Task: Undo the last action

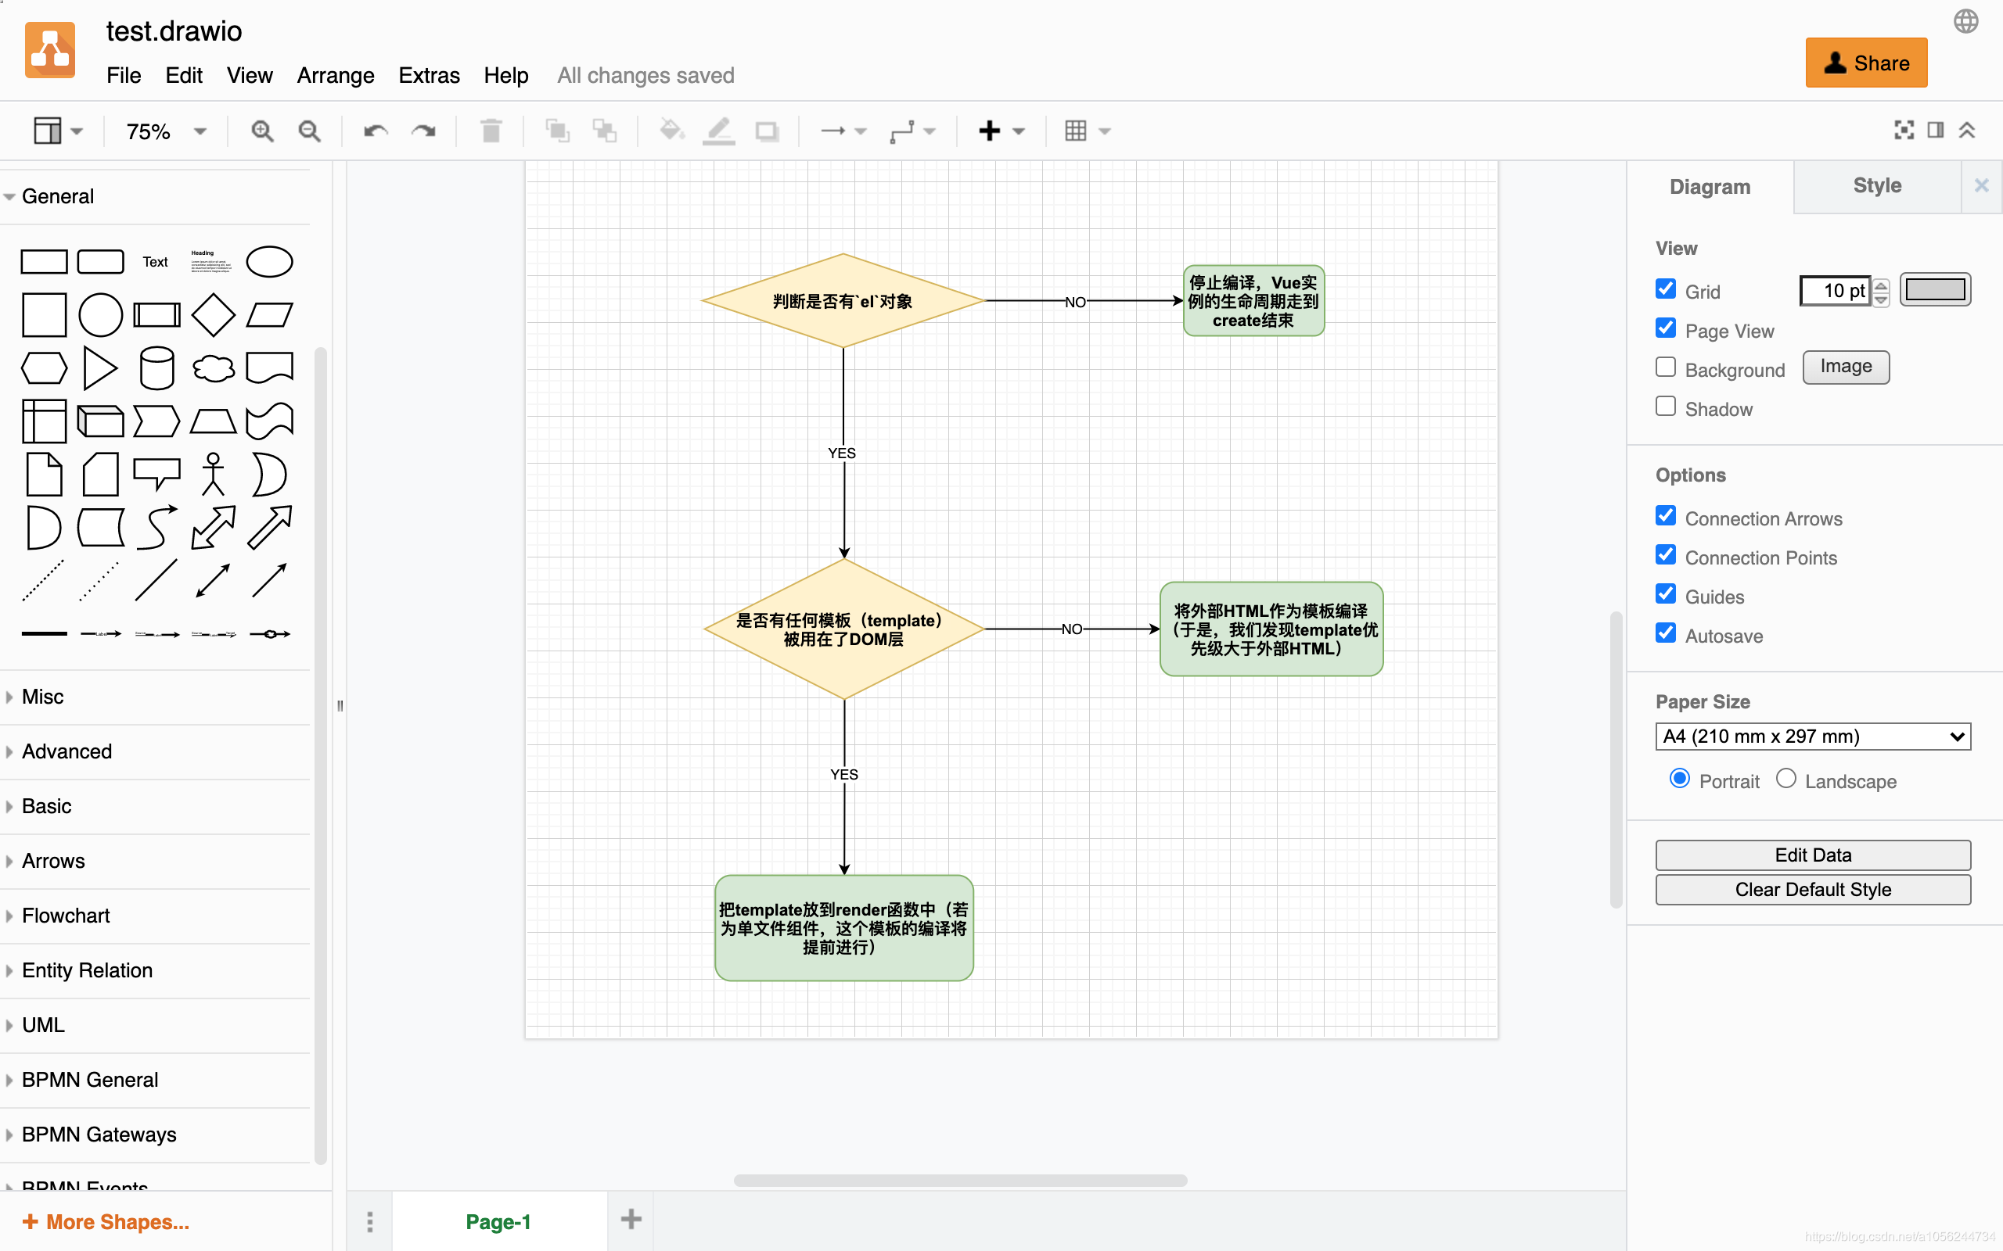Action: (x=376, y=131)
